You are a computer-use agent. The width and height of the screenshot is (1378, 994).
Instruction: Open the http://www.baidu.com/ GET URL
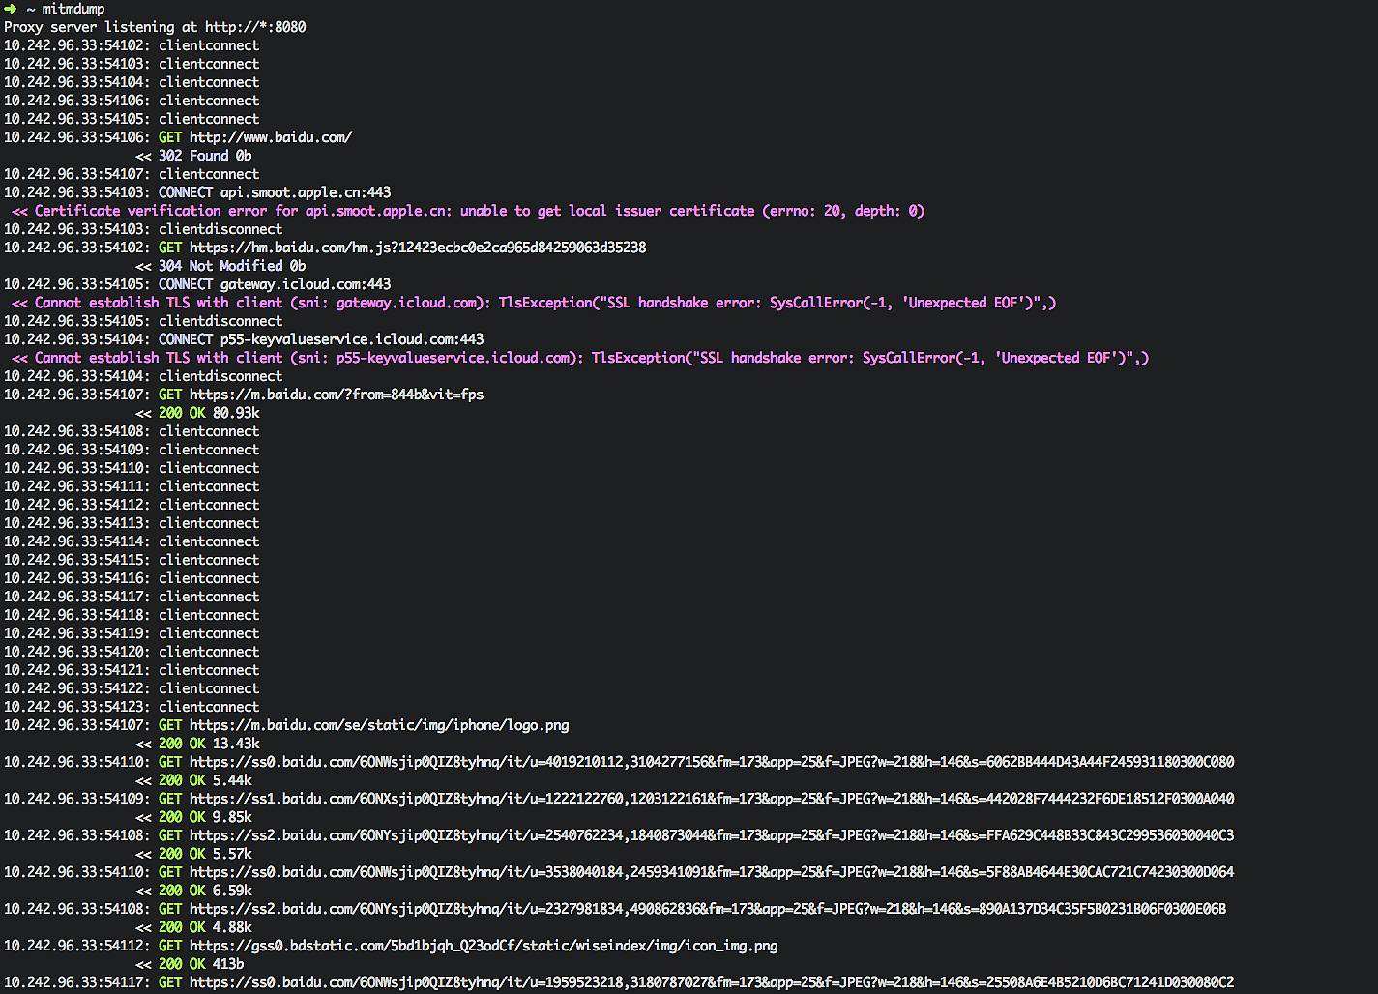271,137
